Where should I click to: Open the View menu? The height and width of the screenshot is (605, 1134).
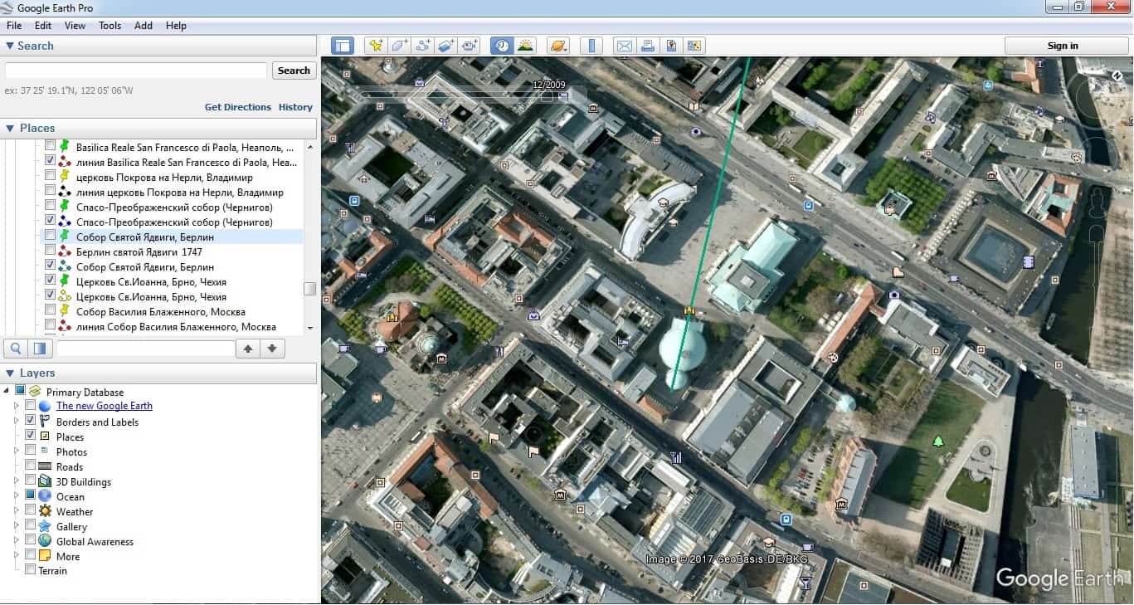coord(75,26)
